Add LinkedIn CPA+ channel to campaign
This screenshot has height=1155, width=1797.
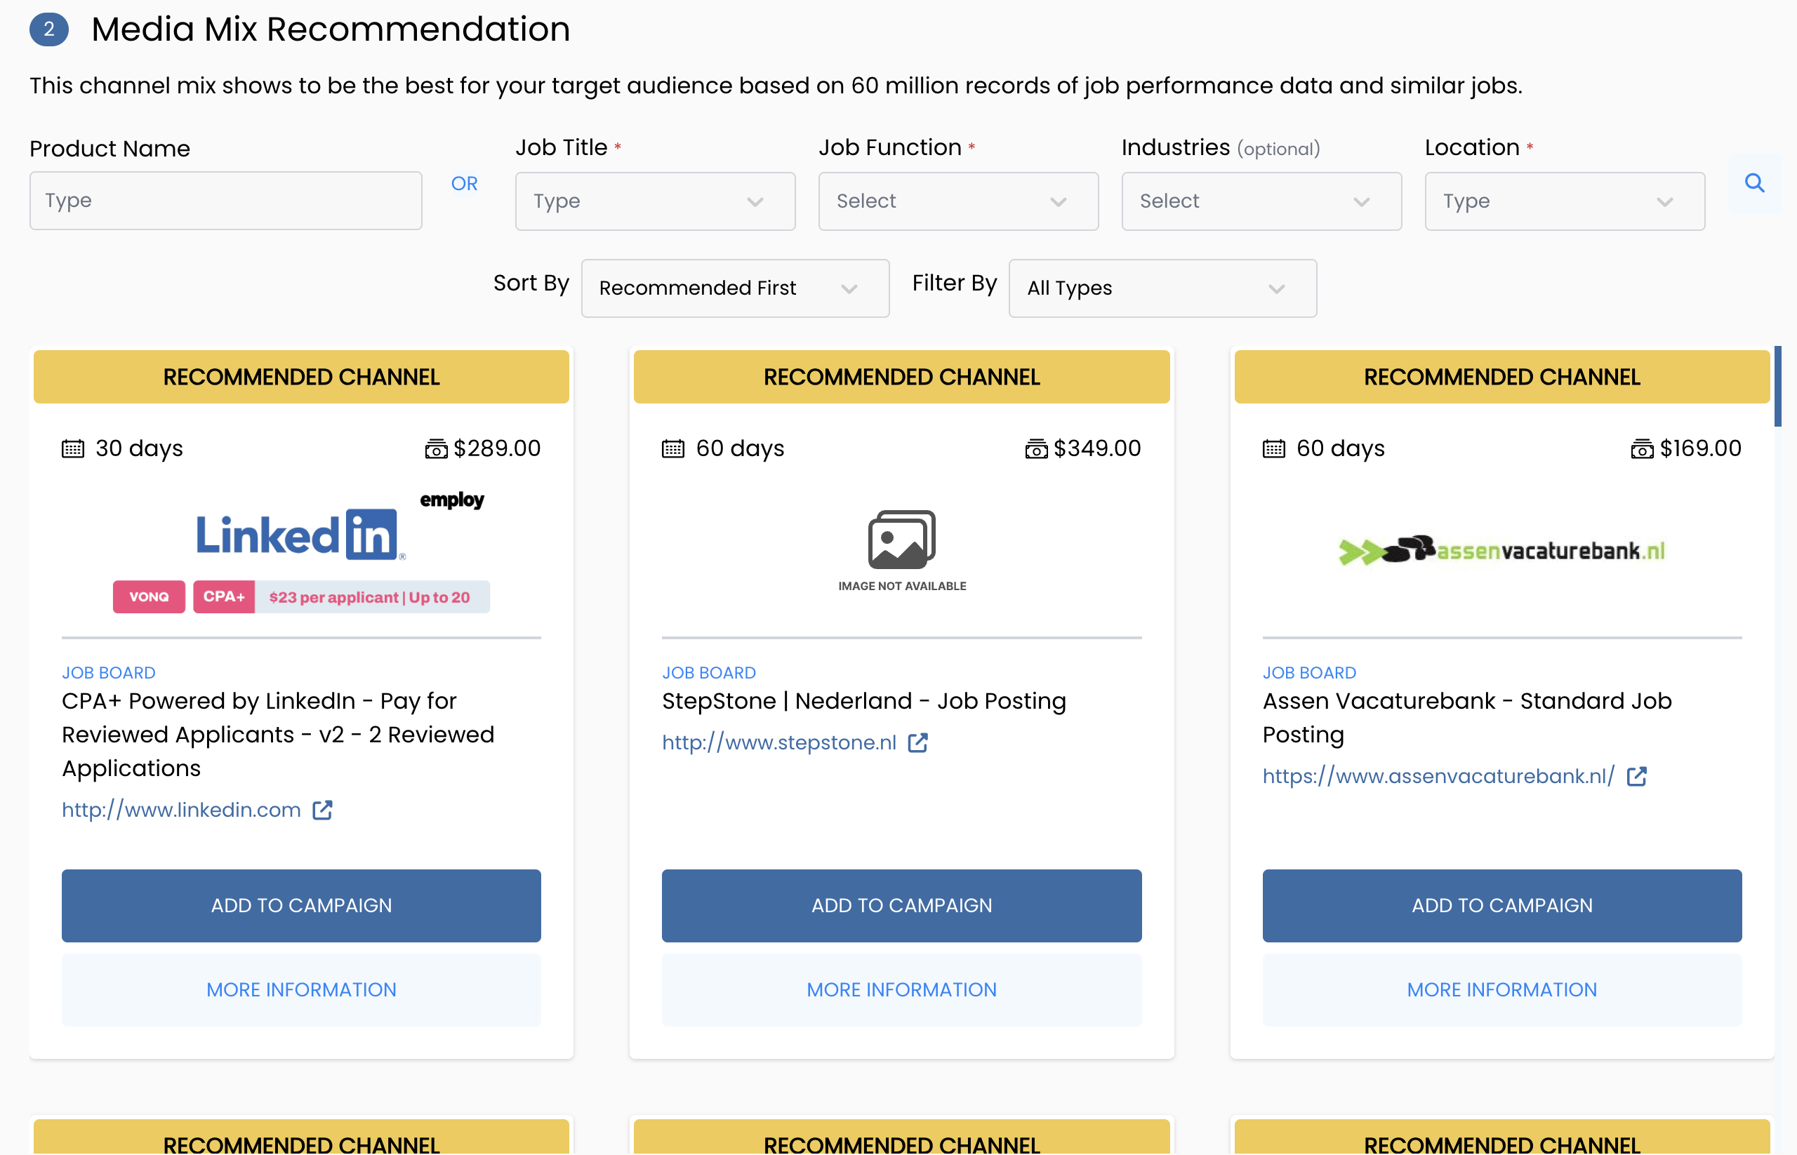click(301, 905)
